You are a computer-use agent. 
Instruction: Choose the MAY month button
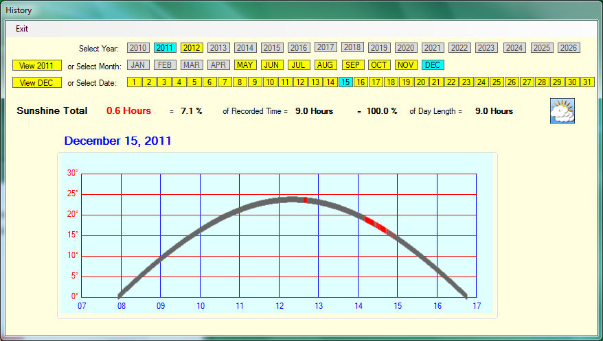[x=245, y=65]
